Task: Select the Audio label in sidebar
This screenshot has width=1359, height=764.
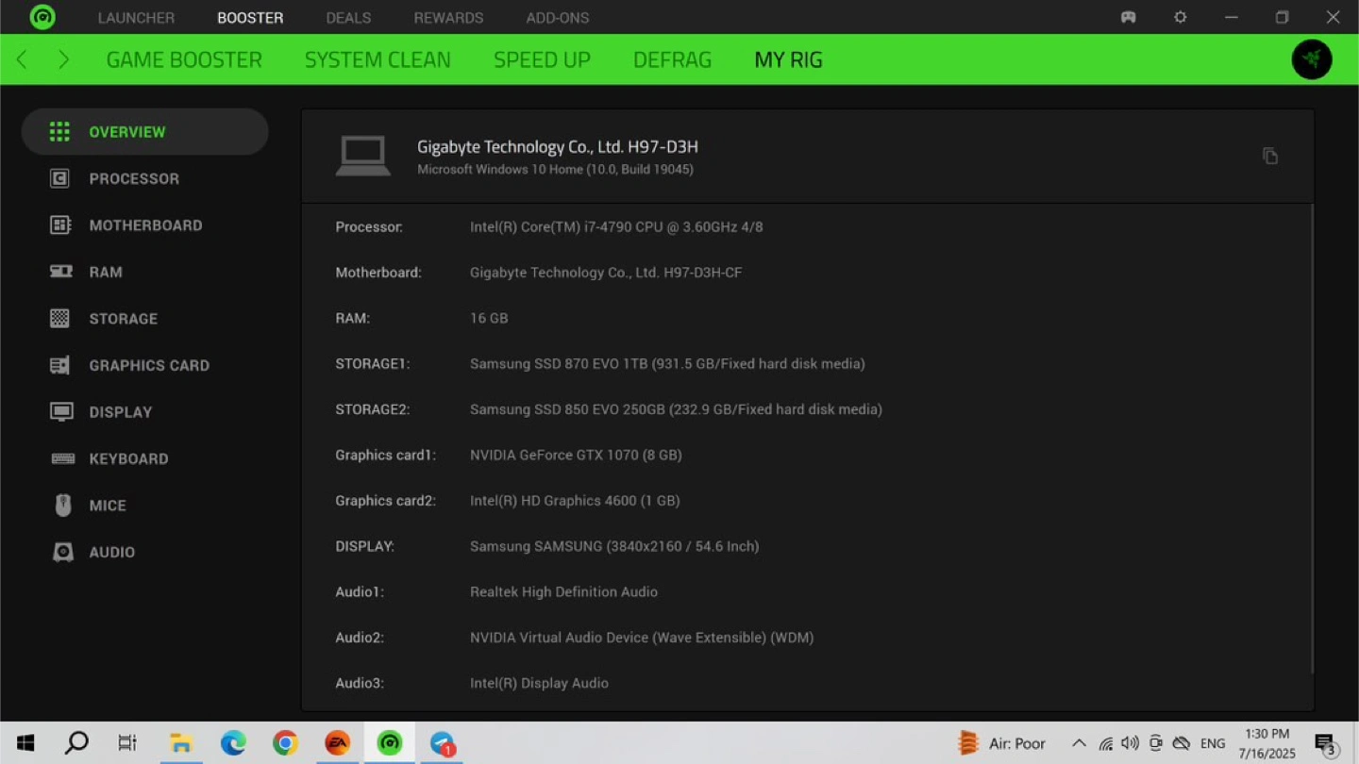Action: coord(111,552)
